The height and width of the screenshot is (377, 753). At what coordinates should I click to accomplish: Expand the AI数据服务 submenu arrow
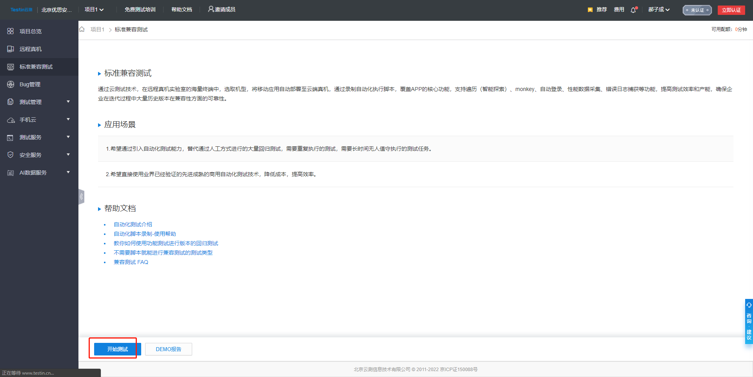tap(68, 172)
